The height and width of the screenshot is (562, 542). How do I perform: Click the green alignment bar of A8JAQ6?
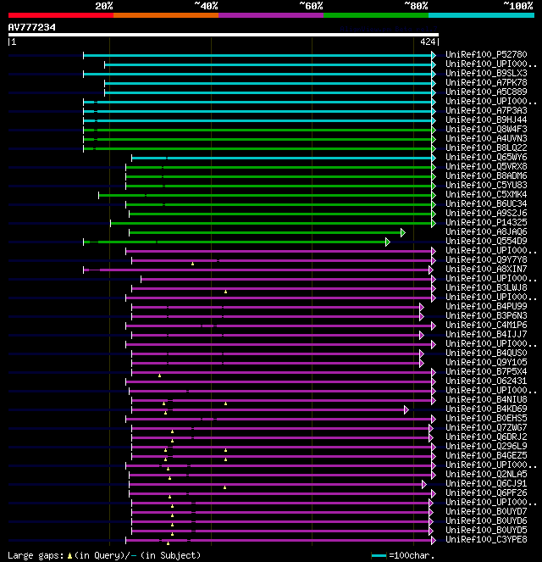(265, 232)
